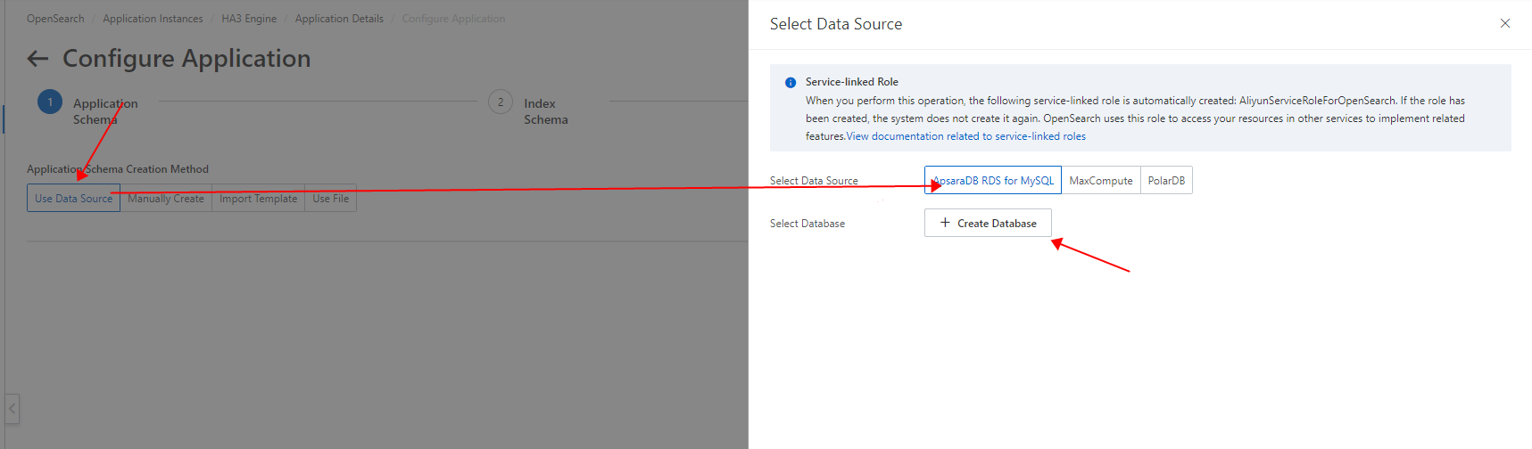1532x449 pixels.
Task: Open service-linked roles documentation link
Action: 965,136
